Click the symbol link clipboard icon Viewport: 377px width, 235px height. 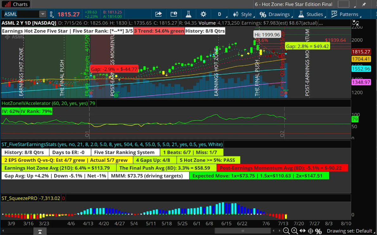click(x=51, y=14)
